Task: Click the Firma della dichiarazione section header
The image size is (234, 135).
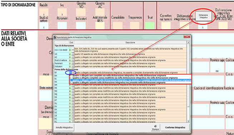Action: [x=66, y=69]
